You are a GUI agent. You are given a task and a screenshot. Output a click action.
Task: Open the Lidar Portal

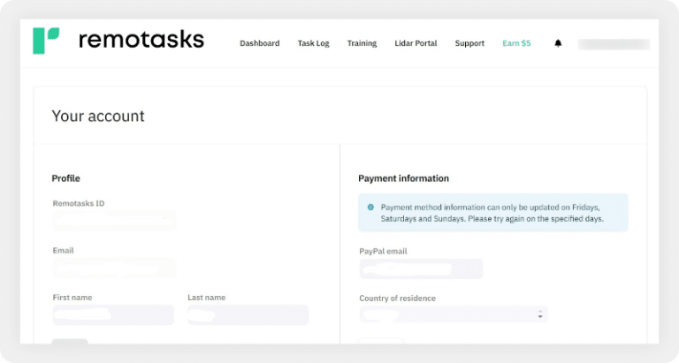416,43
